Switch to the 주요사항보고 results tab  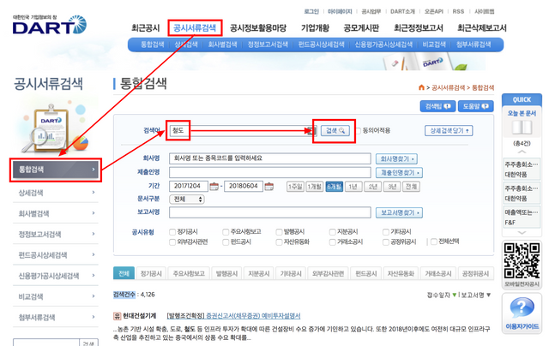click(x=189, y=274)
